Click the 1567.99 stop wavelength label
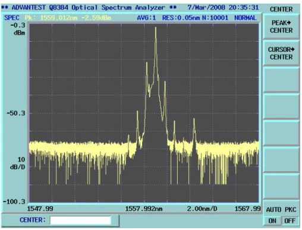Screen dimensions: 302x230 tap(247, 209)
